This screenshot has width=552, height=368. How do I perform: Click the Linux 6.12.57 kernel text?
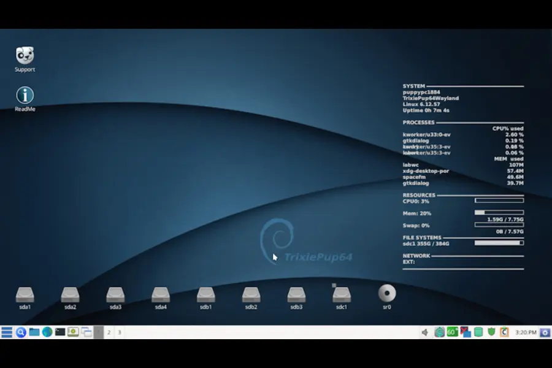pos(421,104)
